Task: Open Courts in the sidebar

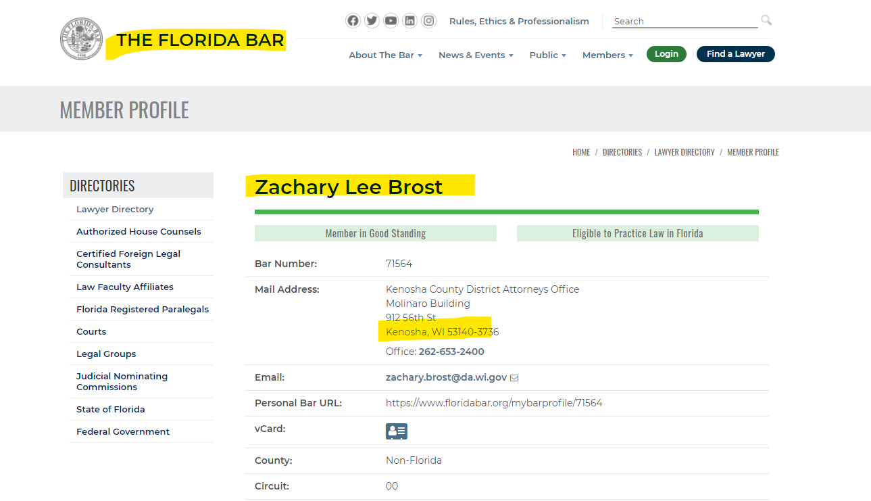Action: [x=91, y=331]
